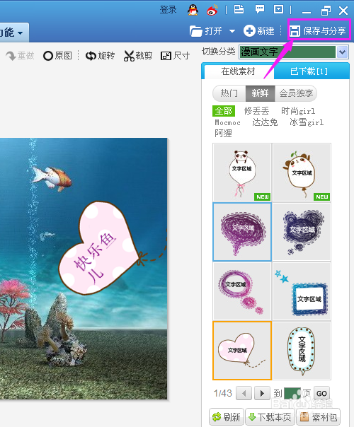
Task: Go to next material page arrow
Action: 262,393
